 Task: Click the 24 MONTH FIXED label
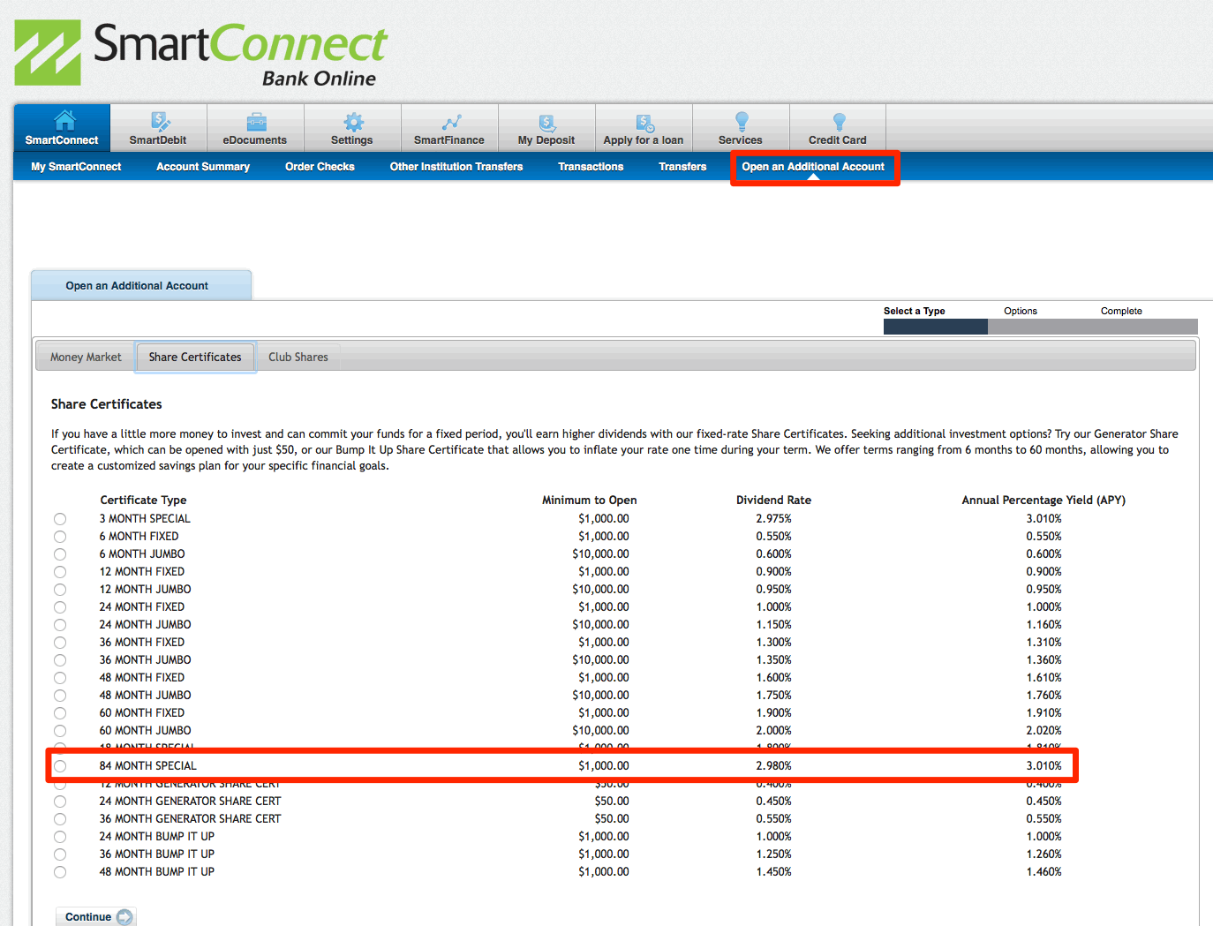[x=142, y=607]
